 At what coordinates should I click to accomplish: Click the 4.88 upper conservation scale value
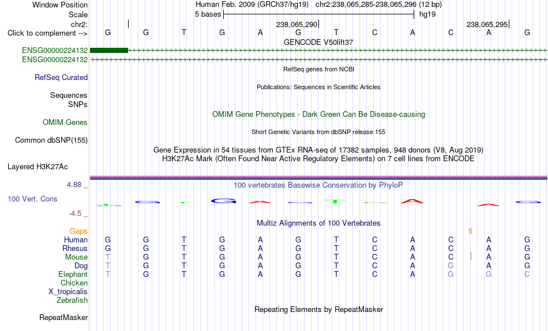(x=74, y=185)
